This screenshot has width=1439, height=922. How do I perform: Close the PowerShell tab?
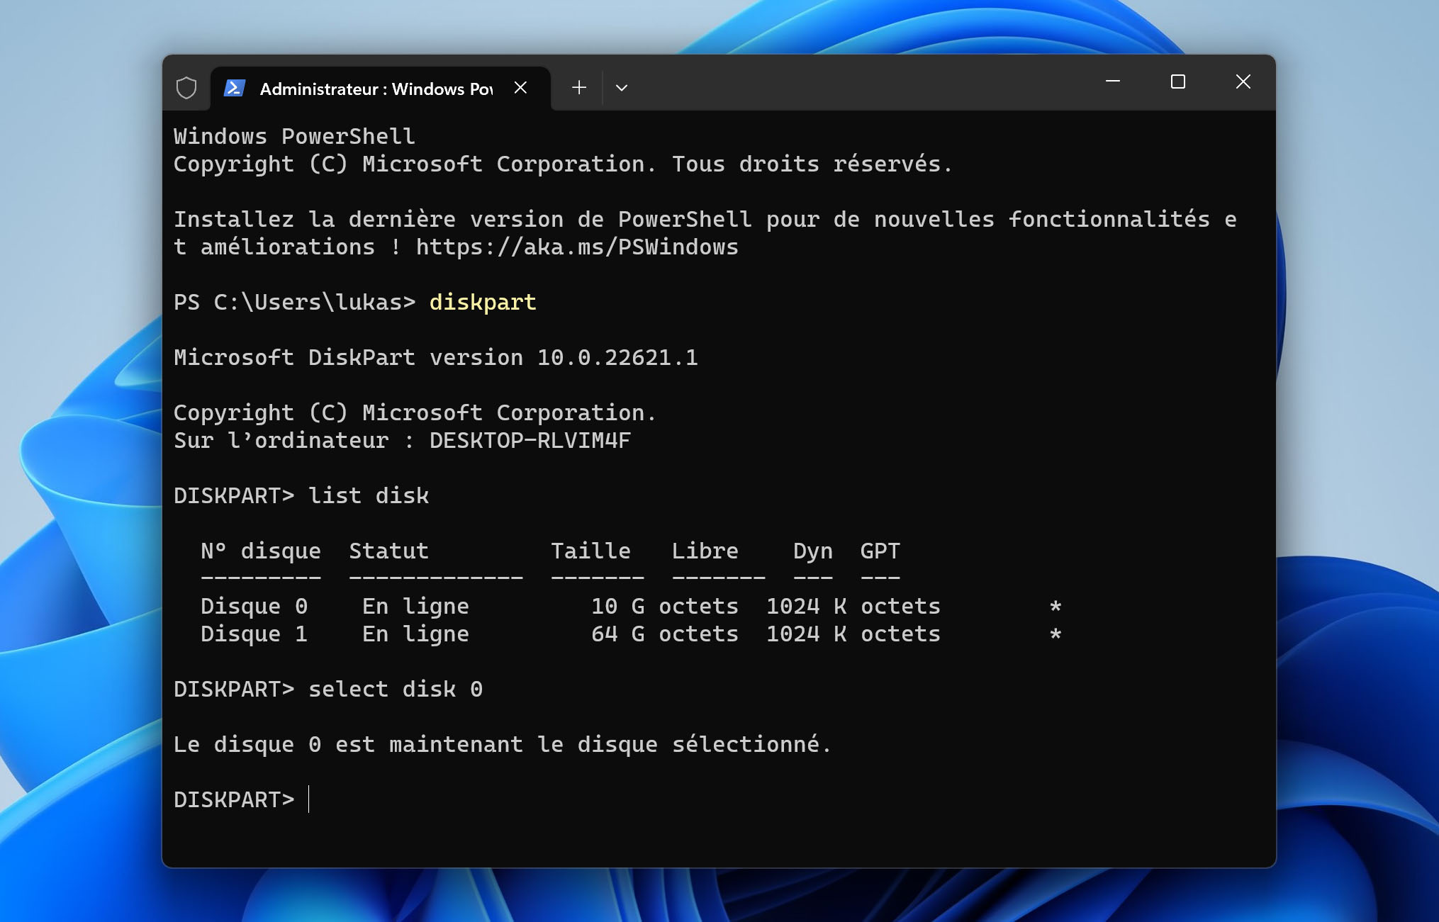pyautogui.click(x=520, y=87)
